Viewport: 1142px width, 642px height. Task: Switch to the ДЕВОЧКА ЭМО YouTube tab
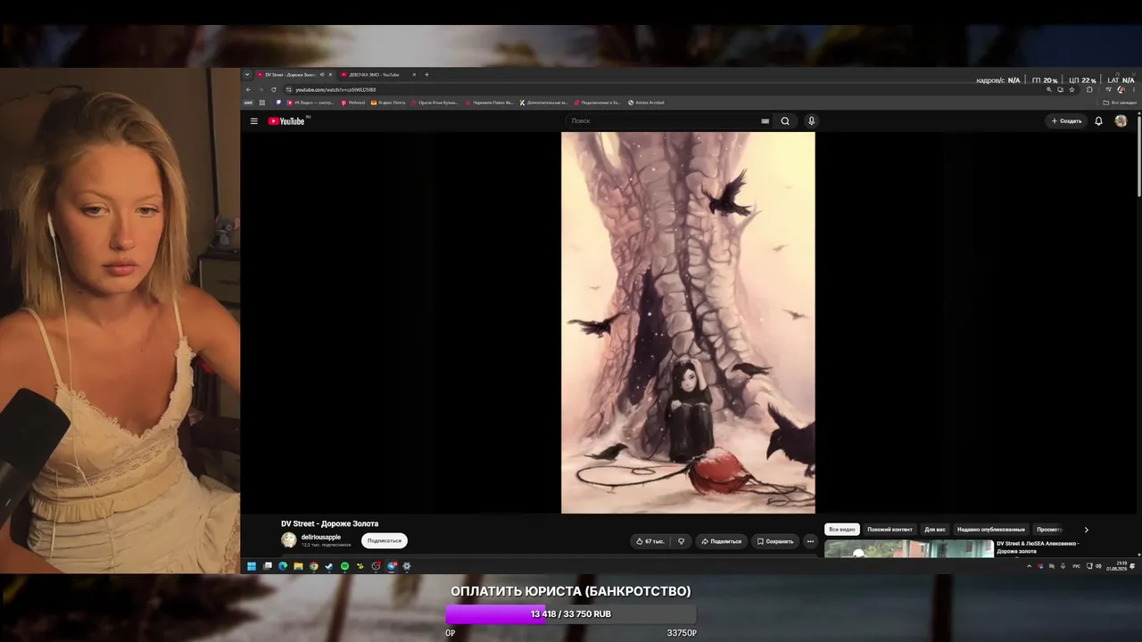pos(377,75)
